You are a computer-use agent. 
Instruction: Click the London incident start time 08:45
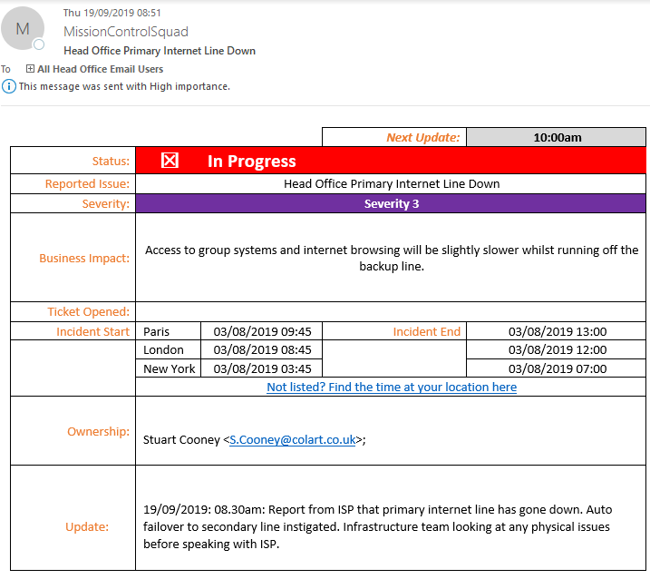coord(262,349)
